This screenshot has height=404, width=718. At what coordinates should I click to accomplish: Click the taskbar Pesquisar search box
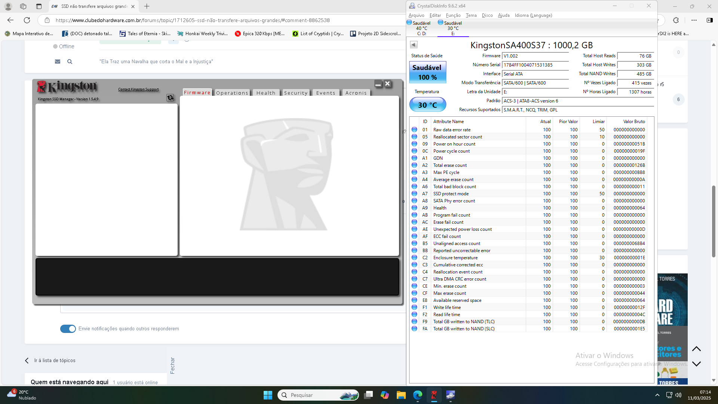click(318, 395)
